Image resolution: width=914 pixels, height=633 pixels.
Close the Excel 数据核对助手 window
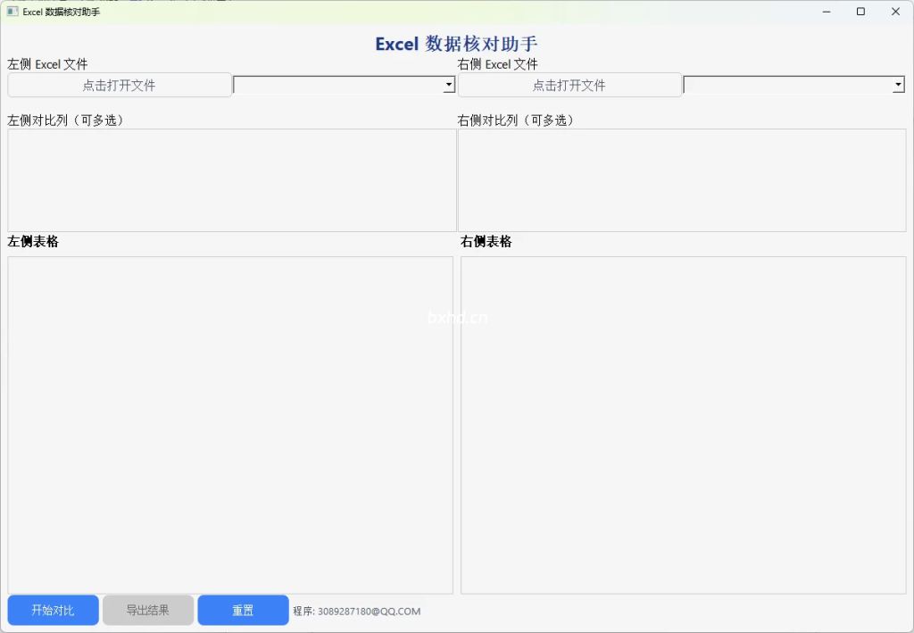click(895, 12)
